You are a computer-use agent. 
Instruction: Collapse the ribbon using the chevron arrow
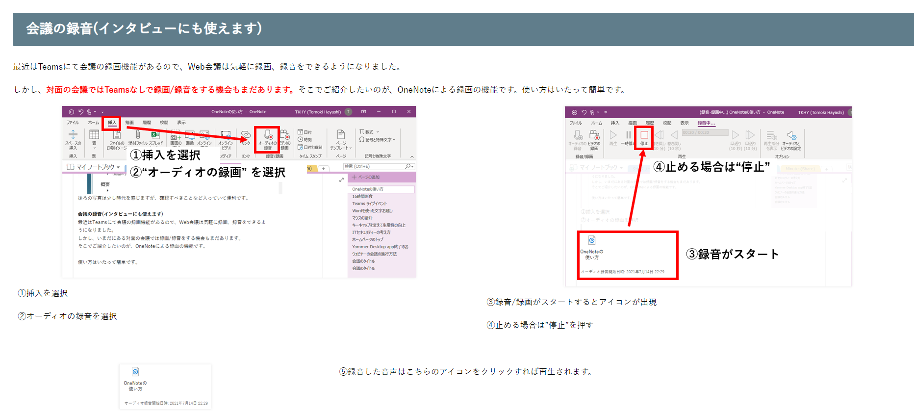(x=411, y=157)
